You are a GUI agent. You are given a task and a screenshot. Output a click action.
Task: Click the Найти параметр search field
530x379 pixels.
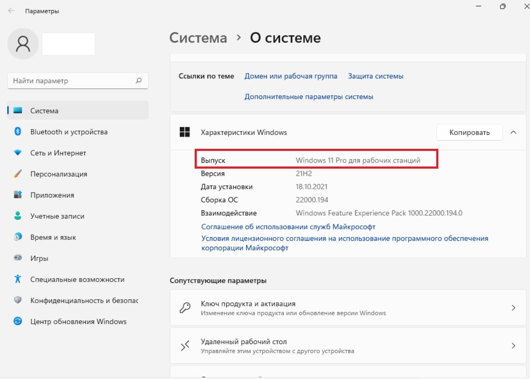tap(78, 81)
